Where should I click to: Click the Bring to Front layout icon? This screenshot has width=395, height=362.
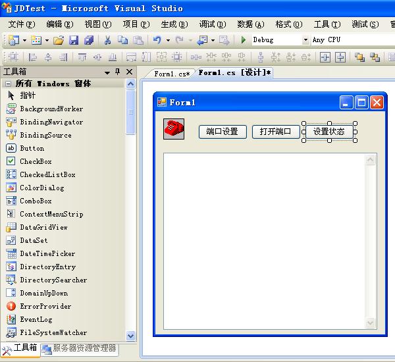point(359,57)
